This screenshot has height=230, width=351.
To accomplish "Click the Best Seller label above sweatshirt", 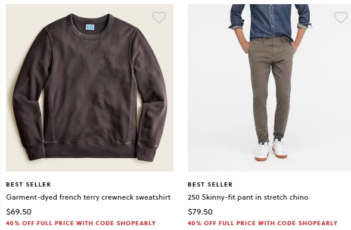I will (x=29, y=184).
